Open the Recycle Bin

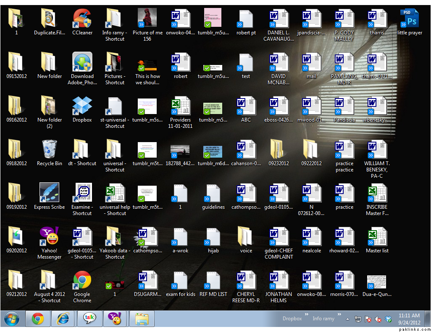click(x=49, y=150)
